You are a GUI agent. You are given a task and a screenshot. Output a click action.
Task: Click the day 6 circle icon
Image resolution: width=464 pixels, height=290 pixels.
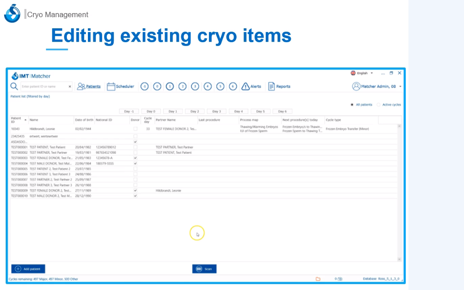click(233, 86)
